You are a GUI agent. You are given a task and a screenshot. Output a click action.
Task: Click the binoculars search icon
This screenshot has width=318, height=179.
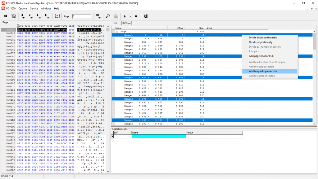(6, 16)
